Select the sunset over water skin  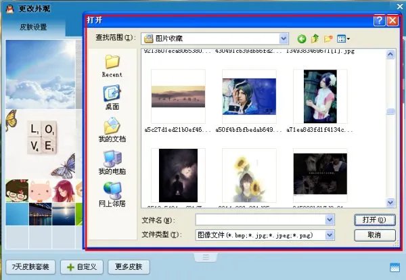click(x=64, y=214)
